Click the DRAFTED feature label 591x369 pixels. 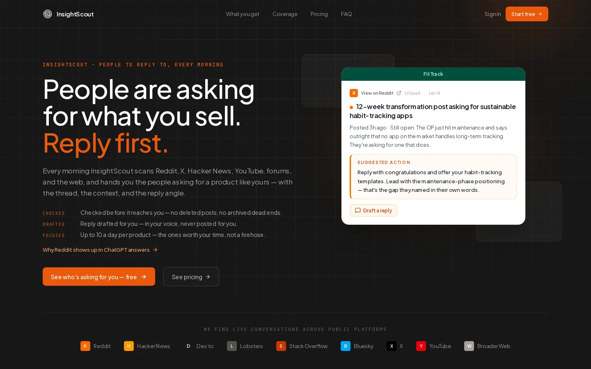coord(54,224)
